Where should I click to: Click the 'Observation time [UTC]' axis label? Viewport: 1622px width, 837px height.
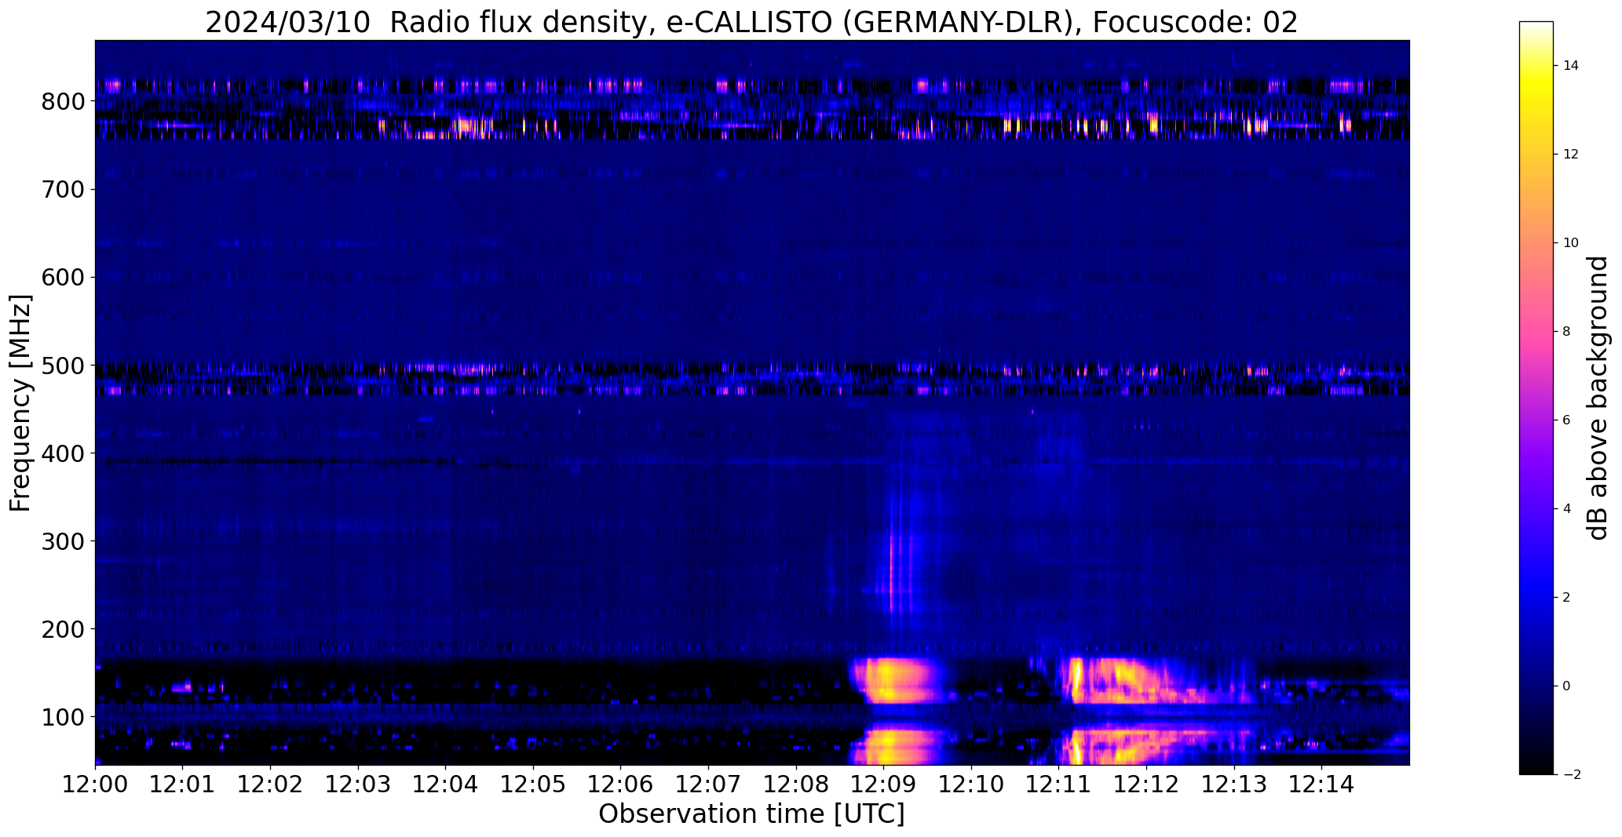(x=751, y=814)
